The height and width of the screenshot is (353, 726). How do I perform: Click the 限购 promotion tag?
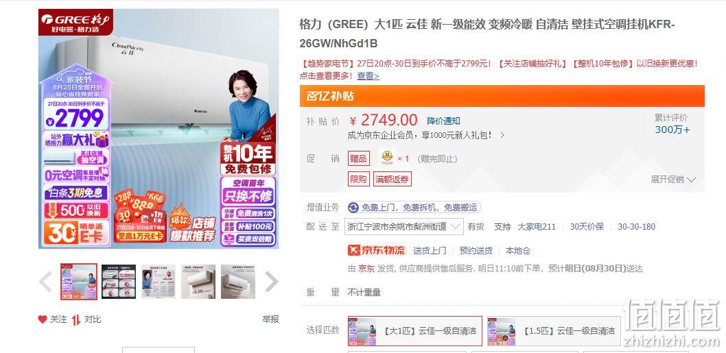[358, 179]
